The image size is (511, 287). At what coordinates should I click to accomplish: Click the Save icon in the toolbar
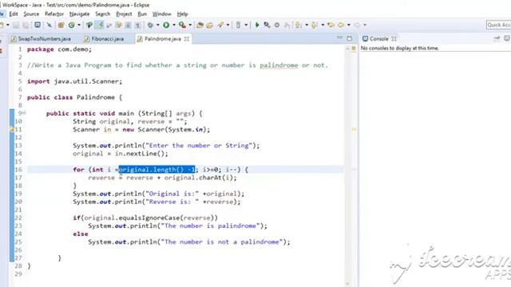click(x=16, y=25)
